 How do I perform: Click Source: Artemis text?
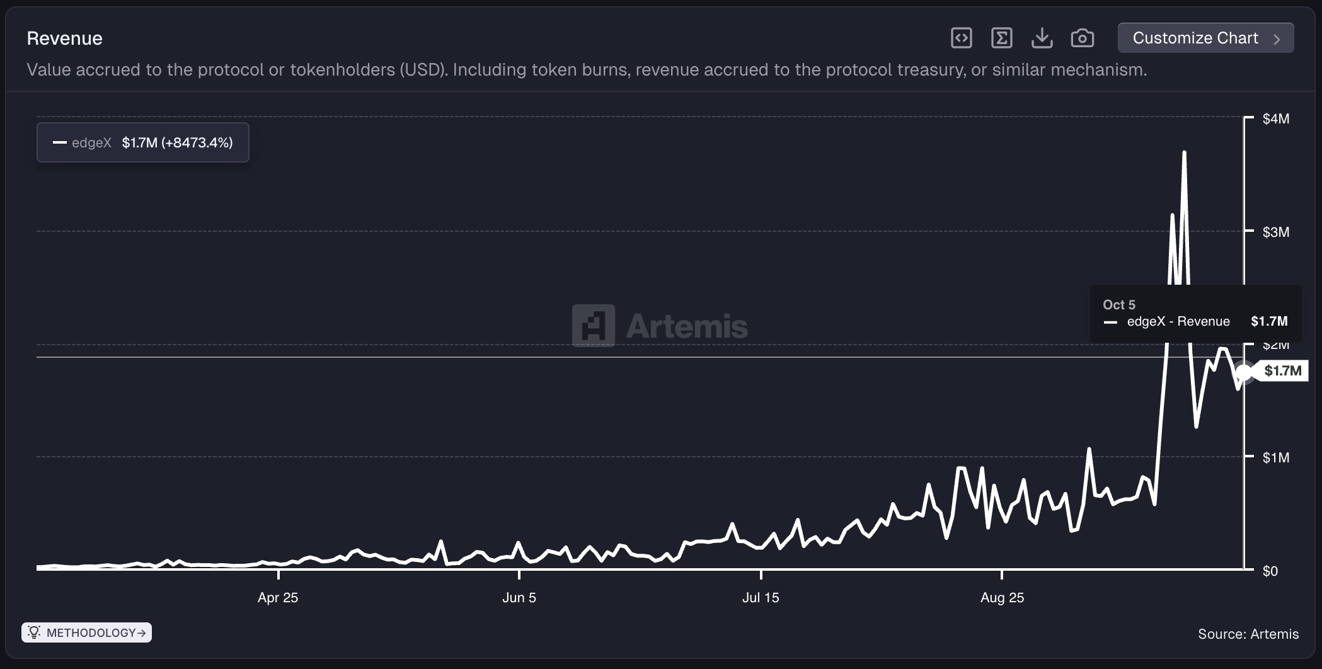tap(1248, 634)
